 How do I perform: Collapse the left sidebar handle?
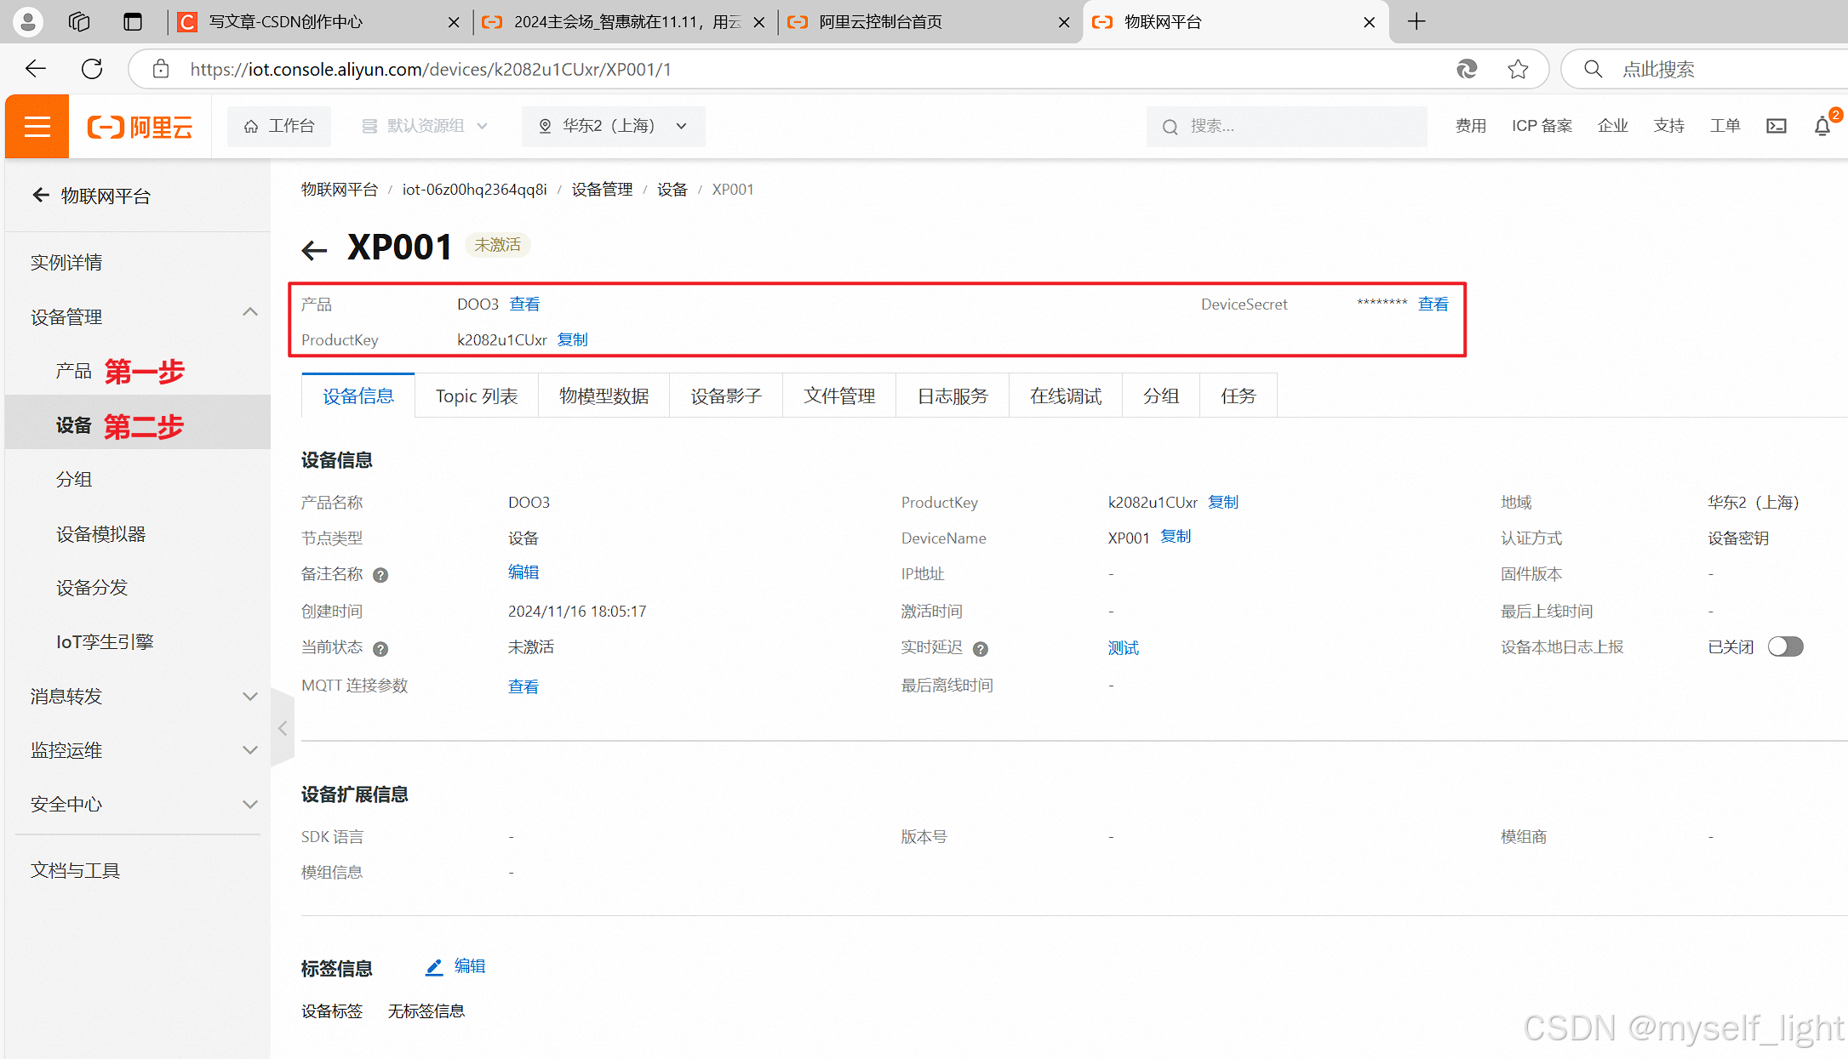point(283,728)
